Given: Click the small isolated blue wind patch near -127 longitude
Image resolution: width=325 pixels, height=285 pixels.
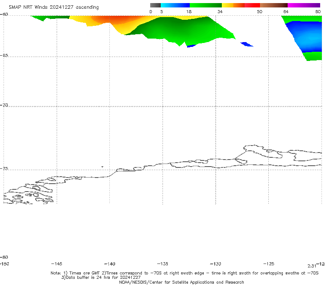Looking at the screenshot, I should pyautogui.click(x=247, y=44).
